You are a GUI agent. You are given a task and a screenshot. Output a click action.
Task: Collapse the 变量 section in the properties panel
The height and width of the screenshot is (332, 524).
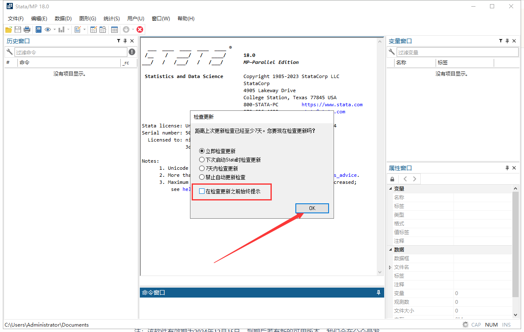click(x=390, y=188)
